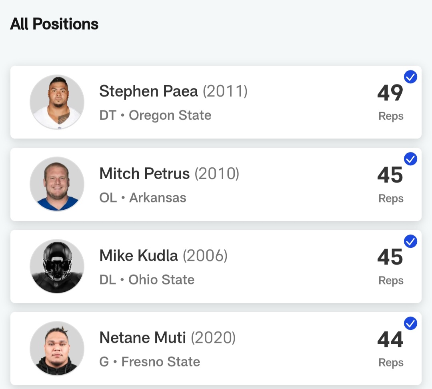The height and width of the screenshot is (389, 432).
Task: Open Netane Muti's profile photo
Action: (57, 348)
